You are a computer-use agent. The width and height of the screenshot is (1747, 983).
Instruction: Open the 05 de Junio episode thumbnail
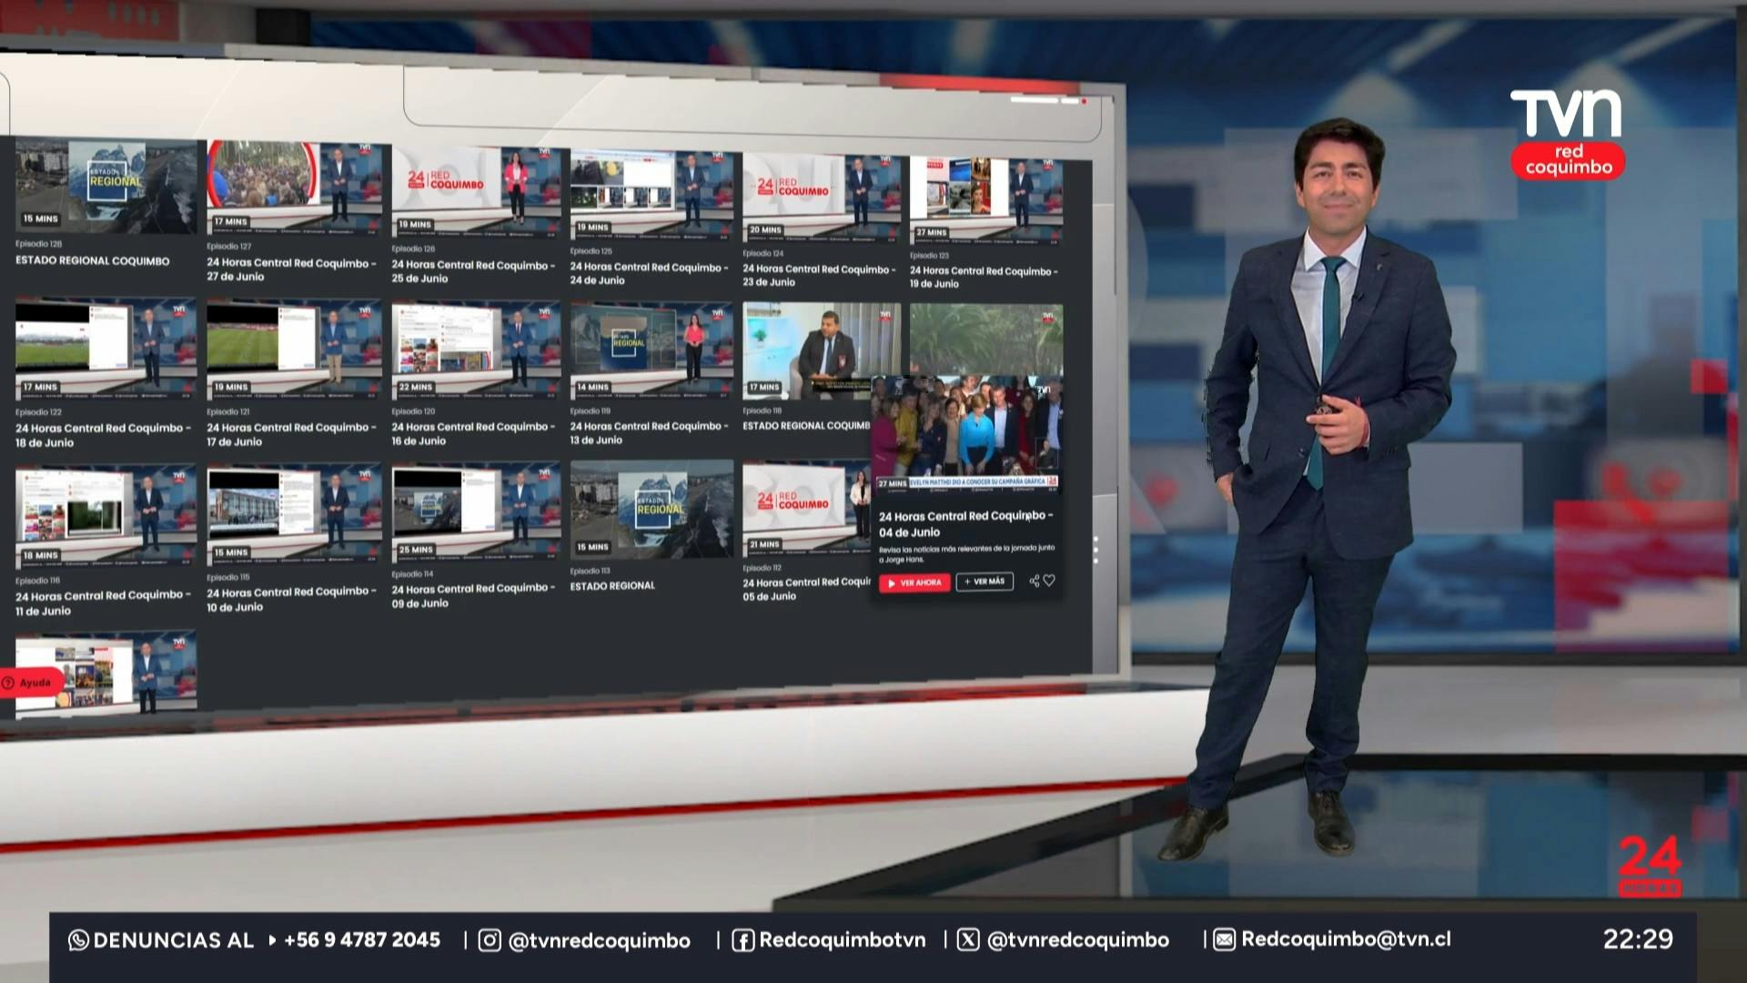pyautogui.click(x=806, y=510)
